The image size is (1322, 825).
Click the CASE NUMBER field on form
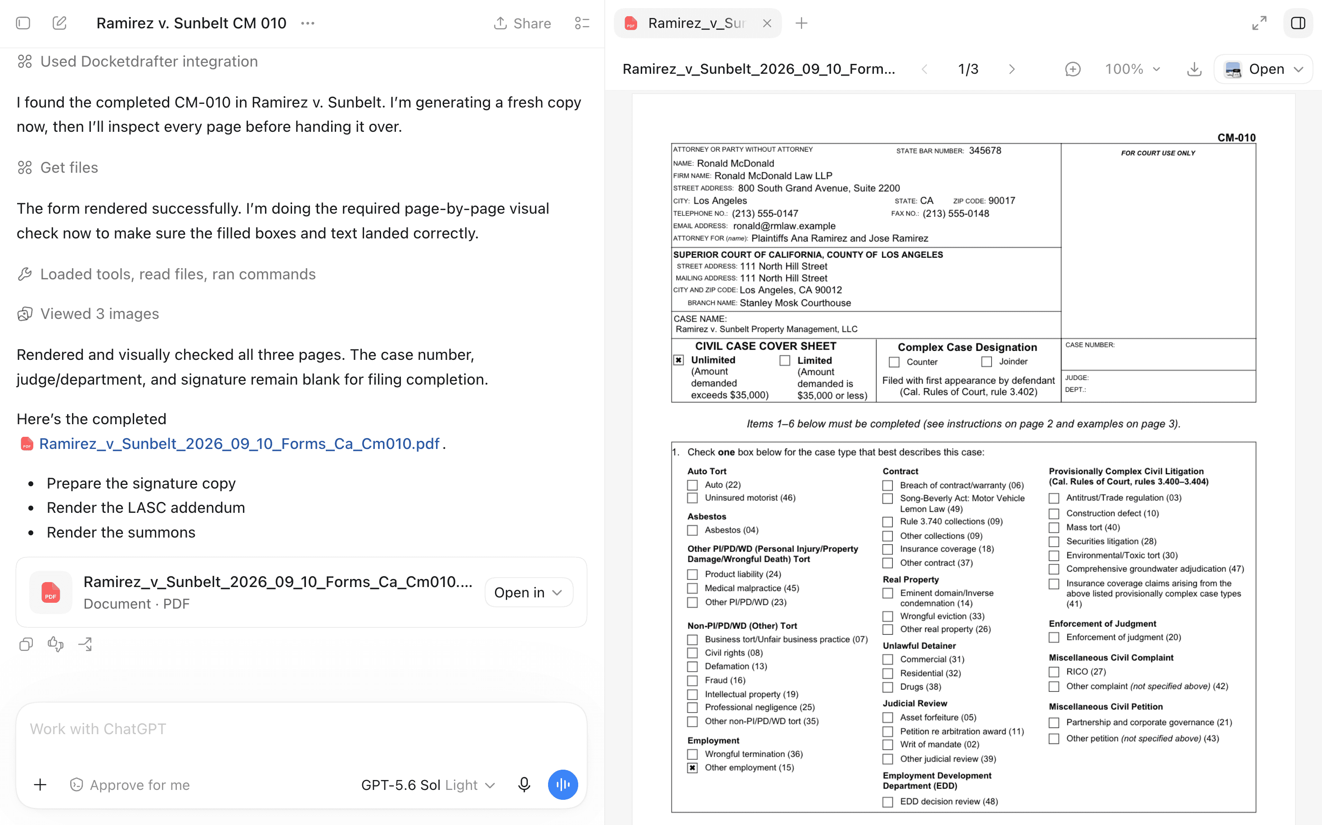pyautogui.click(x=1158, y=354)
